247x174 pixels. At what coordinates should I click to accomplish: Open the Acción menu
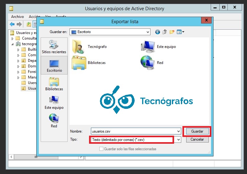pyautogui.click(x=34, y=17)
